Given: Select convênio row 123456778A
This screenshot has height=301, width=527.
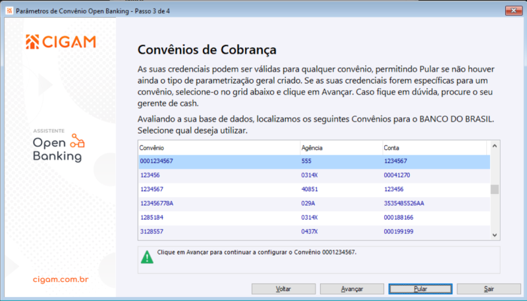Looking at the screenshot, I should 314,204.
